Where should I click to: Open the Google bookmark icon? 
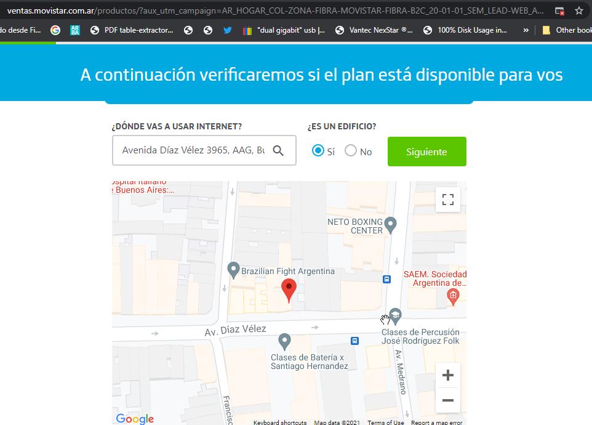click(55, 30)
